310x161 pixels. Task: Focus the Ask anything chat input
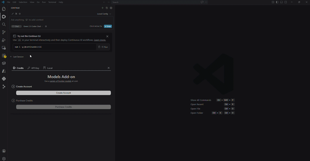(x=61, y=20)
